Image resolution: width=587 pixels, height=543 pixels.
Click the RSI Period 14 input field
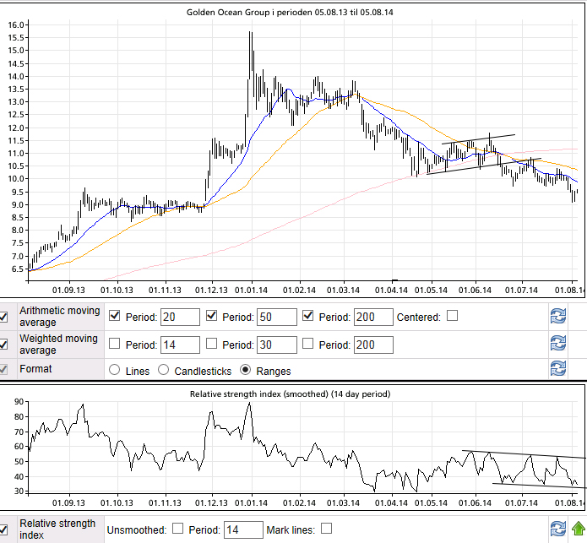tap(243, 529)
